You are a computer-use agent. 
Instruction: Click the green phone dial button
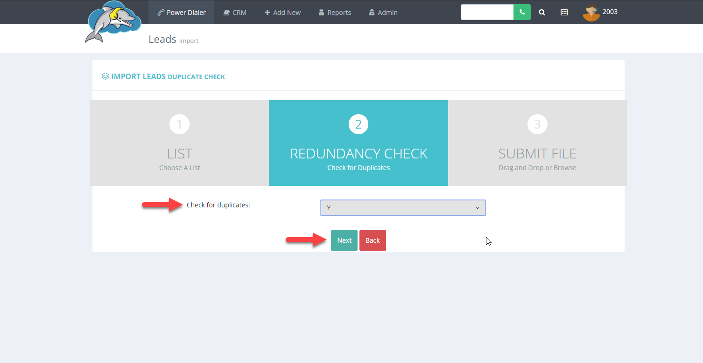click(x=522, y=12)
